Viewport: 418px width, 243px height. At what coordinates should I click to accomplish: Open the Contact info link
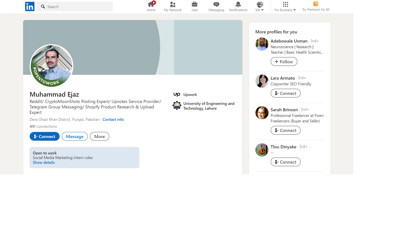click(x=113, y=119)
